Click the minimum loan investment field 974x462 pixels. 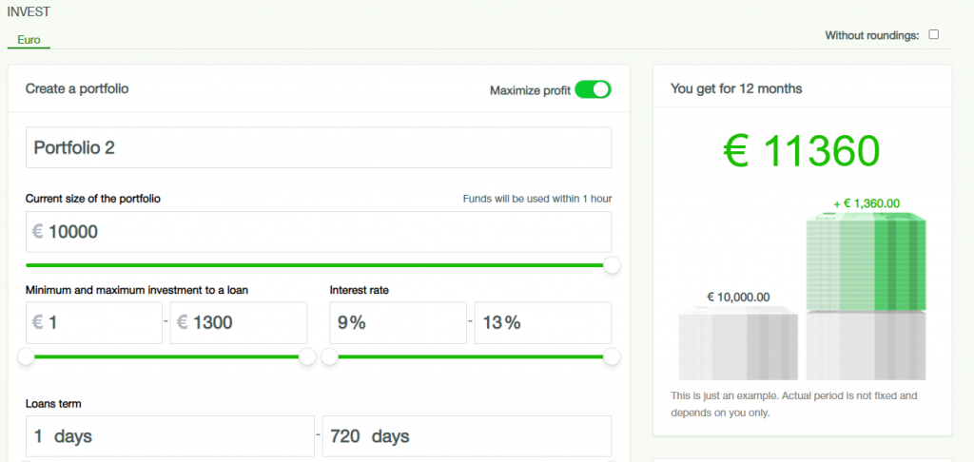94,323
